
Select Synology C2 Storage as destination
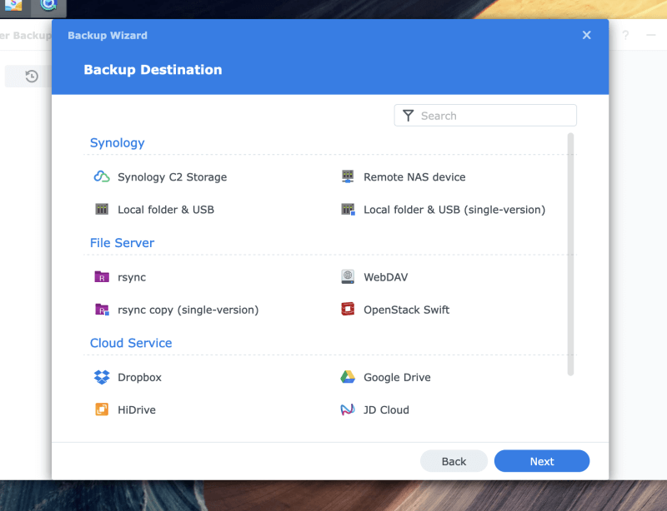[169, 176]
